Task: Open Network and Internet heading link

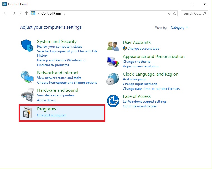Action: tap(58, 73)
